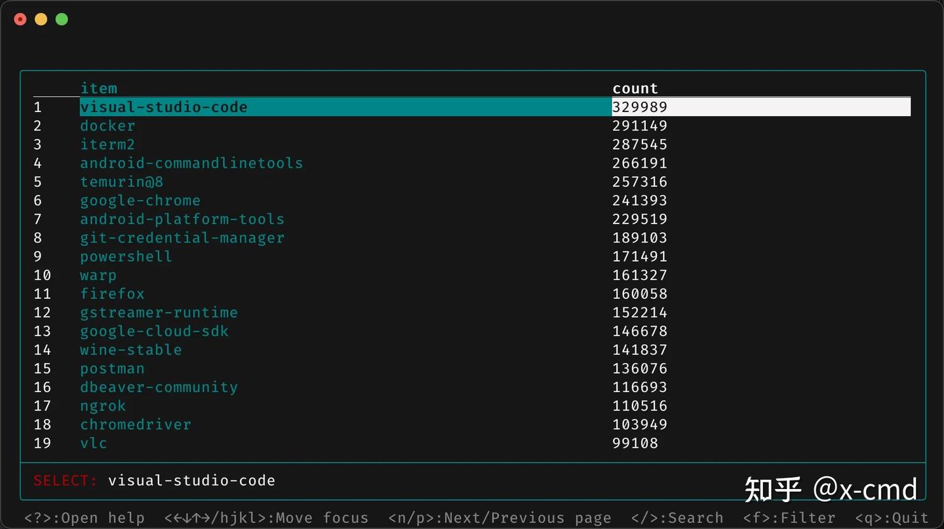The height and width of the screenshot is (529, 944).
Task: Click the Next/Previous page hint
Action: click(x=500, y=518)
